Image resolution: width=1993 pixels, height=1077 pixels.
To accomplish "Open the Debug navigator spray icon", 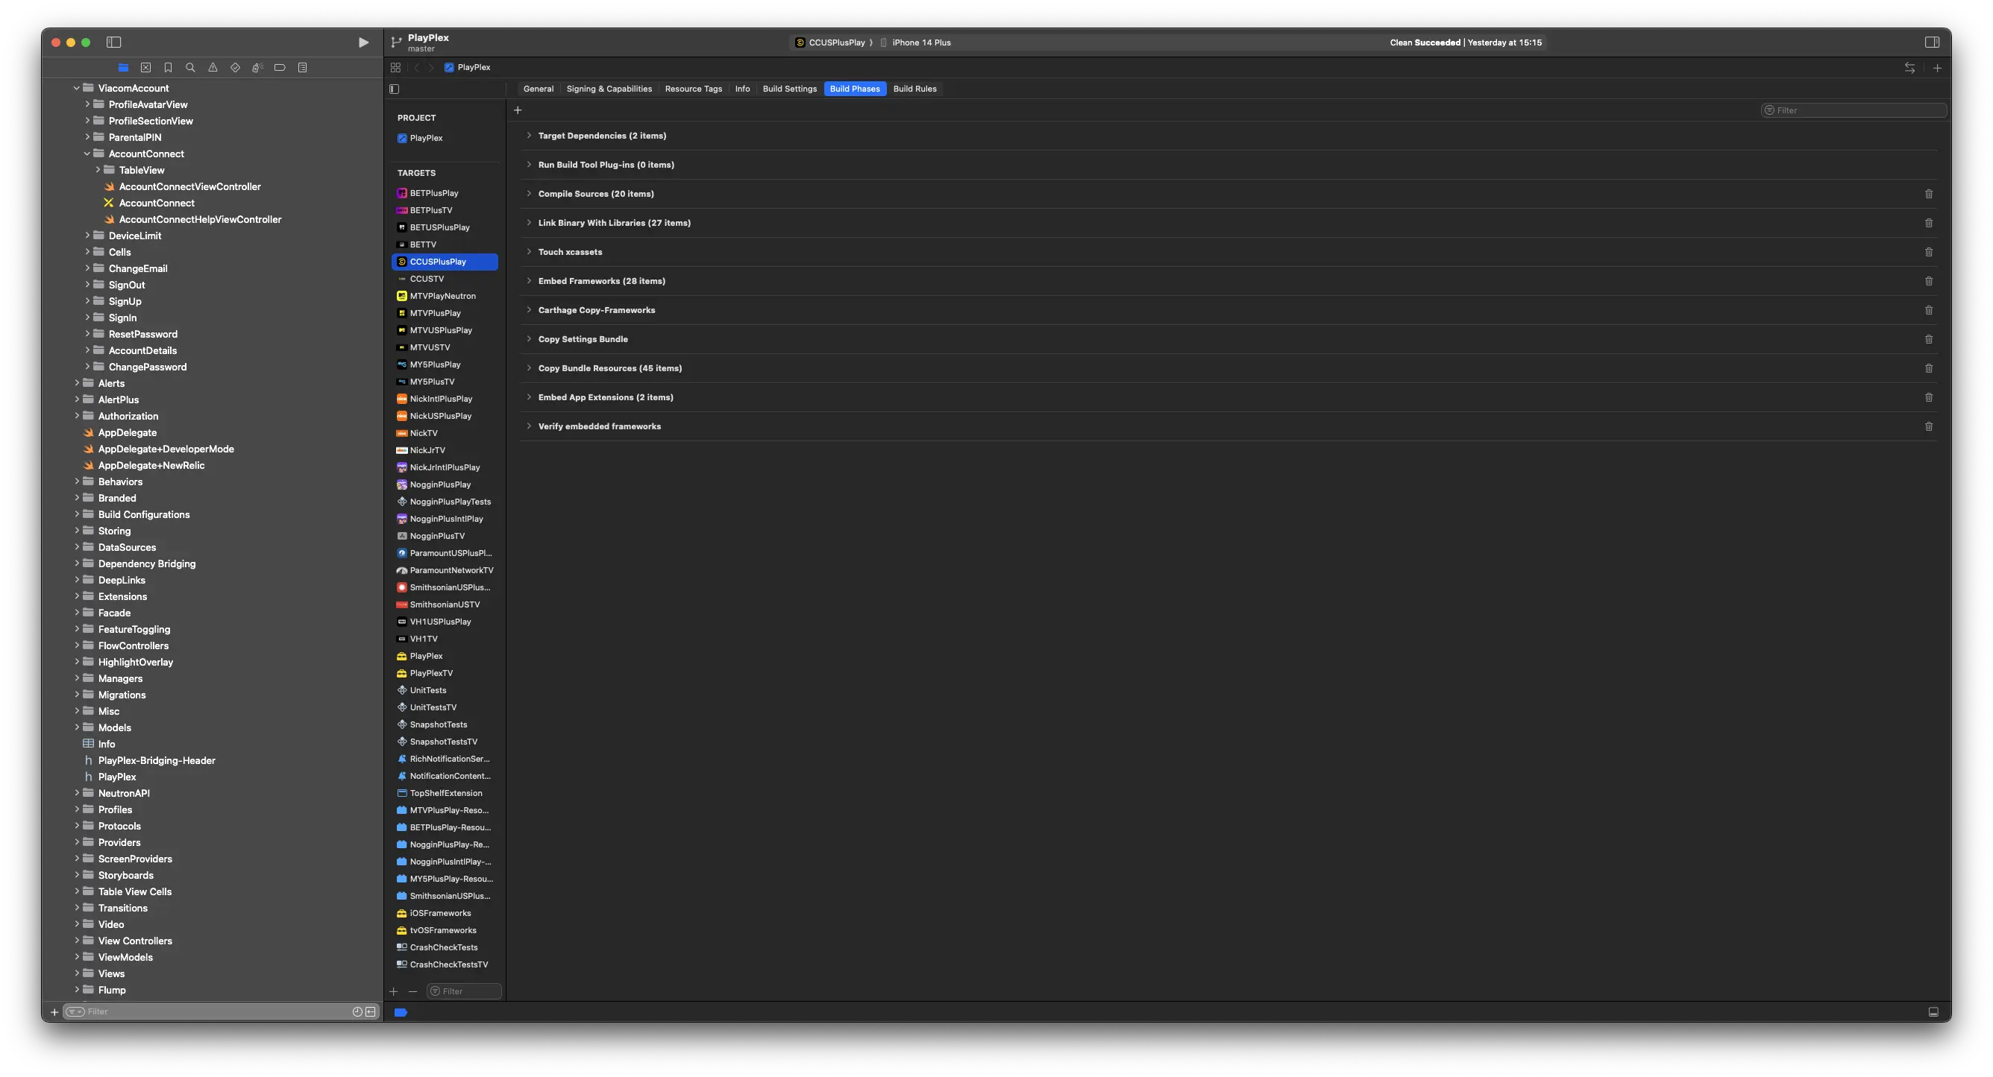I will [x=257, y=67].
